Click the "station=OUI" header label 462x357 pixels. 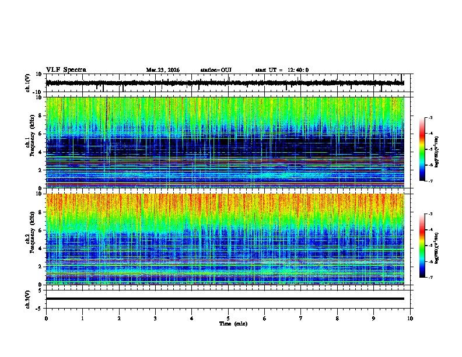pyautogui.click(x=216, y=70)
